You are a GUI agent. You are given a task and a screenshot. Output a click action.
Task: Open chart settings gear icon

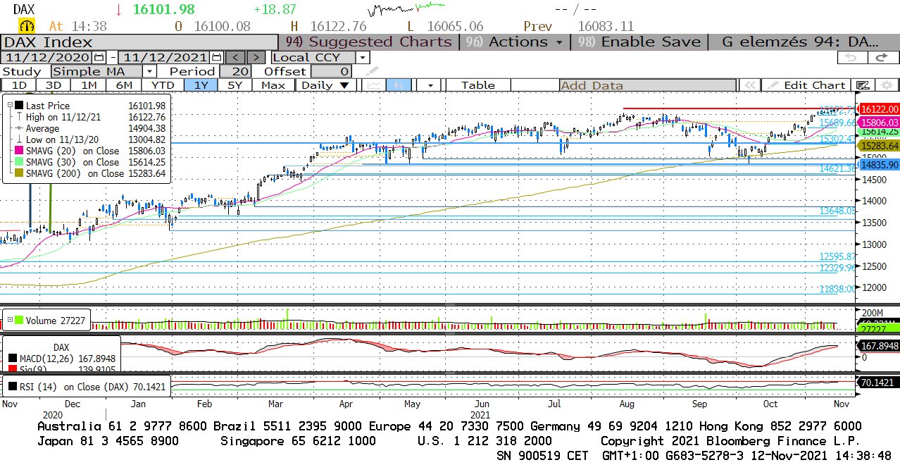coord(887,85)
